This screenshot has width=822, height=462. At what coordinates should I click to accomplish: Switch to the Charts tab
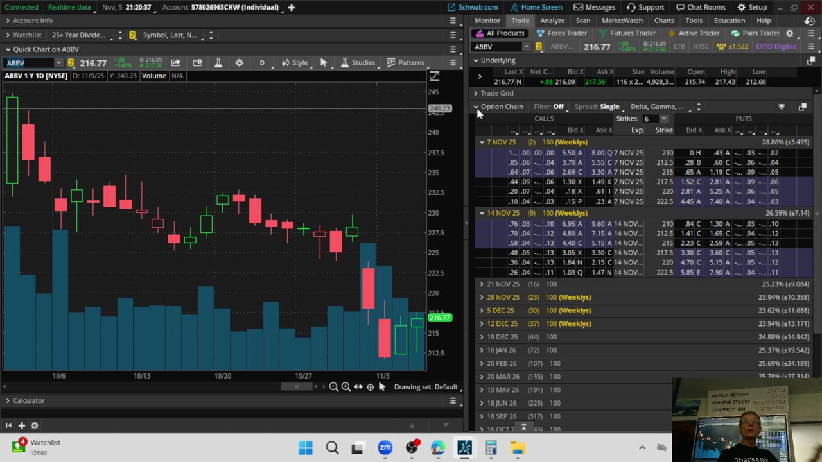click(x=664, y=21)
